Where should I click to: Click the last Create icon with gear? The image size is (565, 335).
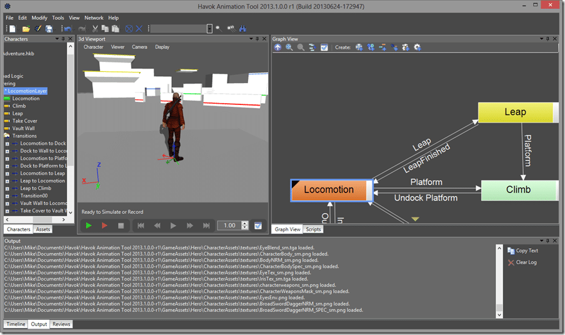tap(417, 47)
